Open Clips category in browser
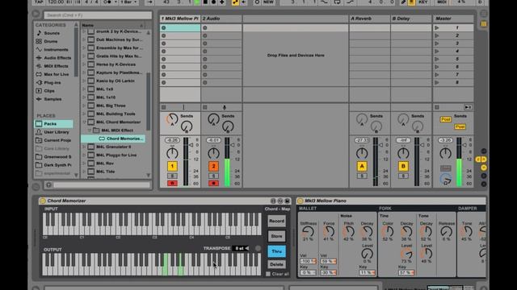Screen dimensions: 517x290 tap(49, 91)
